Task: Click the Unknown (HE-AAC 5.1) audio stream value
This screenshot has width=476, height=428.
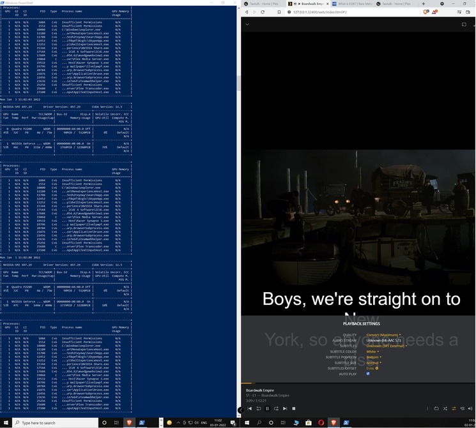Action: (384, 341)
